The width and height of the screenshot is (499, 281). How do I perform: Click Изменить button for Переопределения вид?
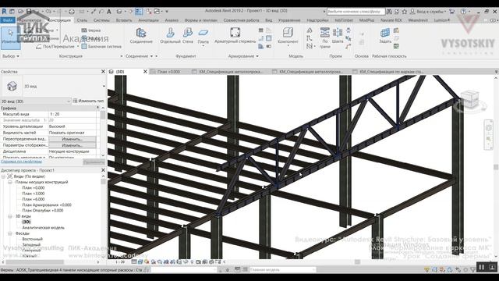72,139
